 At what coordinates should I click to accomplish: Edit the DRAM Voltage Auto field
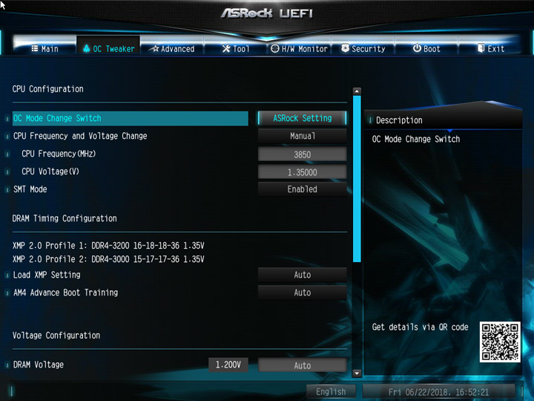(303, 365)
